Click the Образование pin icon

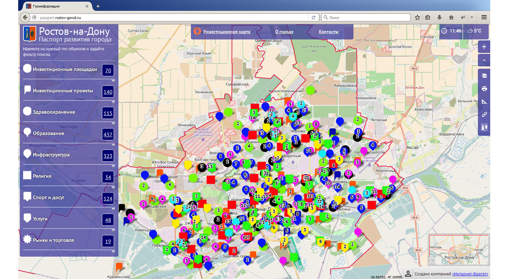27,133
